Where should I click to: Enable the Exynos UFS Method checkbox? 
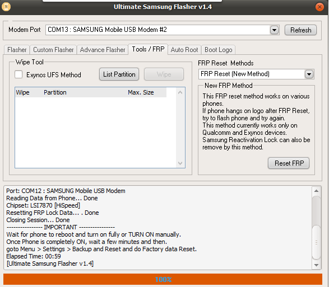coord(18,74)
